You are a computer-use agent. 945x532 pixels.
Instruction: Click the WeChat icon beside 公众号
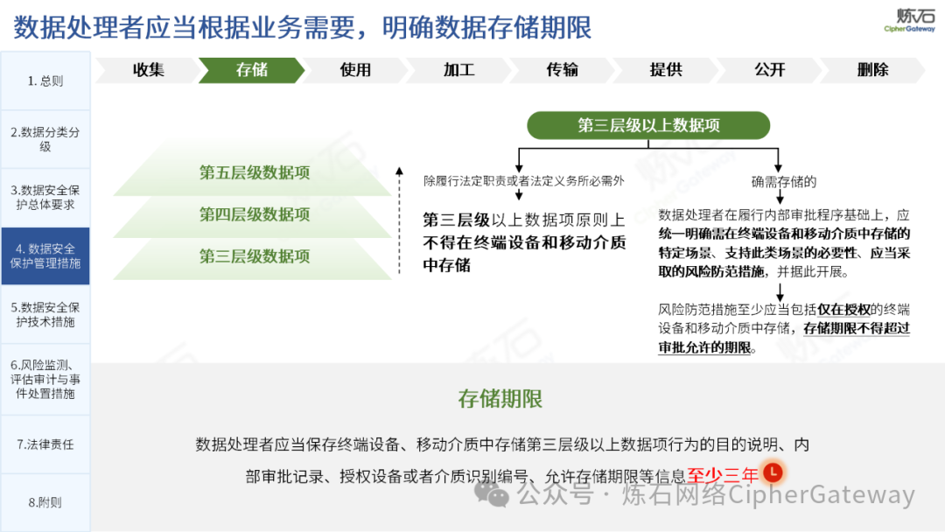tap(491, 494)
